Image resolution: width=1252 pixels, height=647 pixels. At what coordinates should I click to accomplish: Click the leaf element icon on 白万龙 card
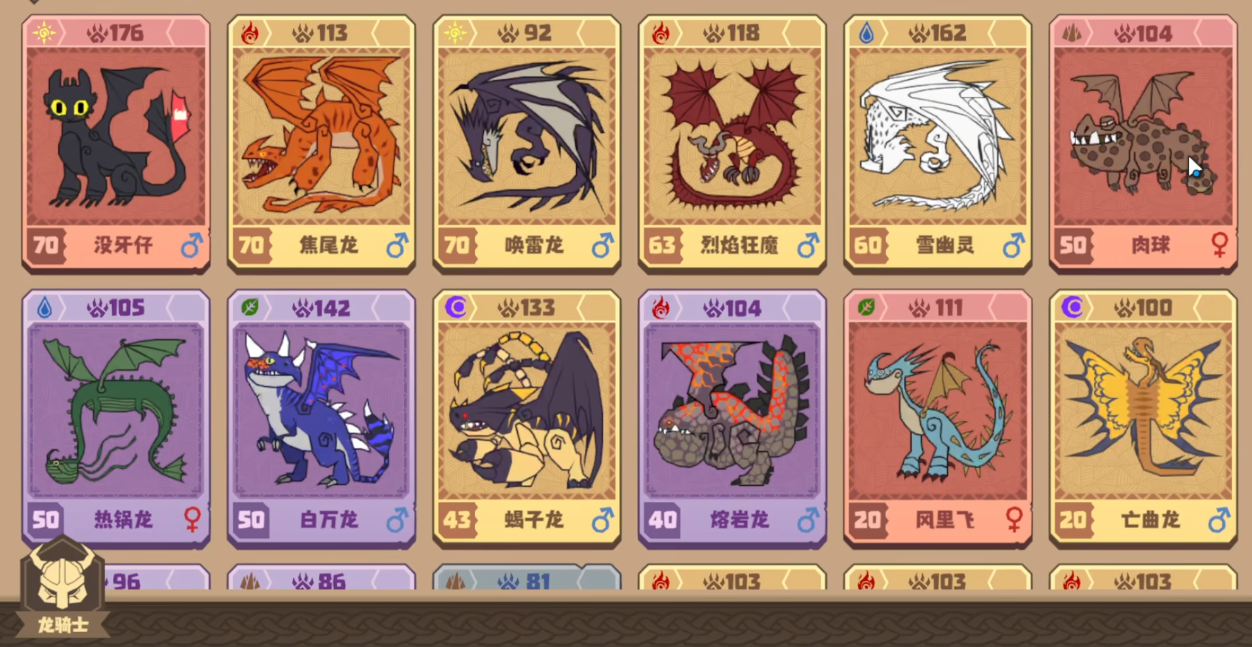click(249, 307)
